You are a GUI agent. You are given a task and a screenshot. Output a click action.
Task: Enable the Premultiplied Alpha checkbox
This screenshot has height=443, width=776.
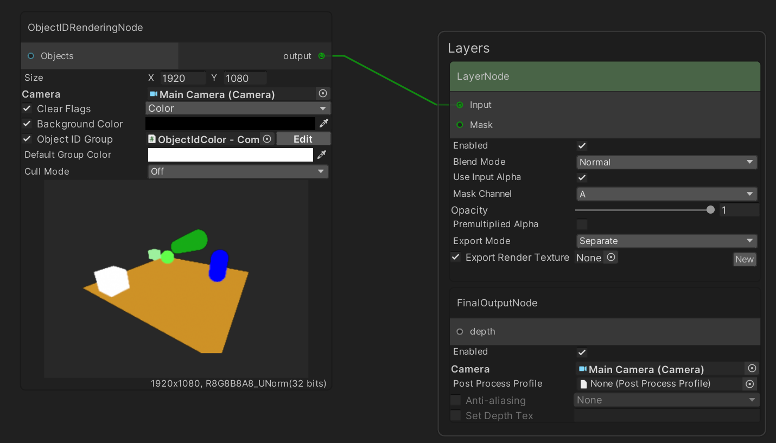(582, 224)
